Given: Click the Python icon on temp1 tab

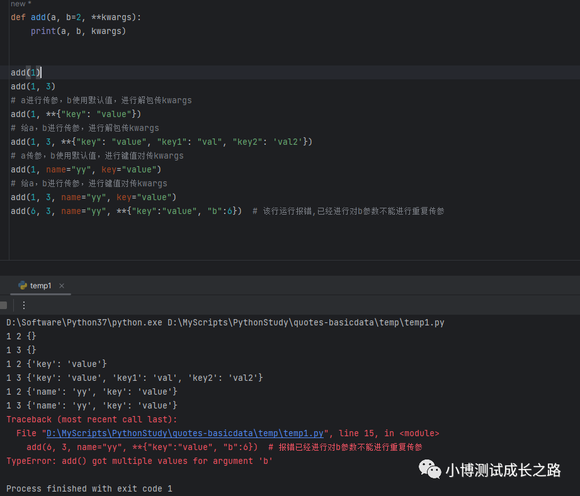Looking at the screenshot, I should coord(23,286).
